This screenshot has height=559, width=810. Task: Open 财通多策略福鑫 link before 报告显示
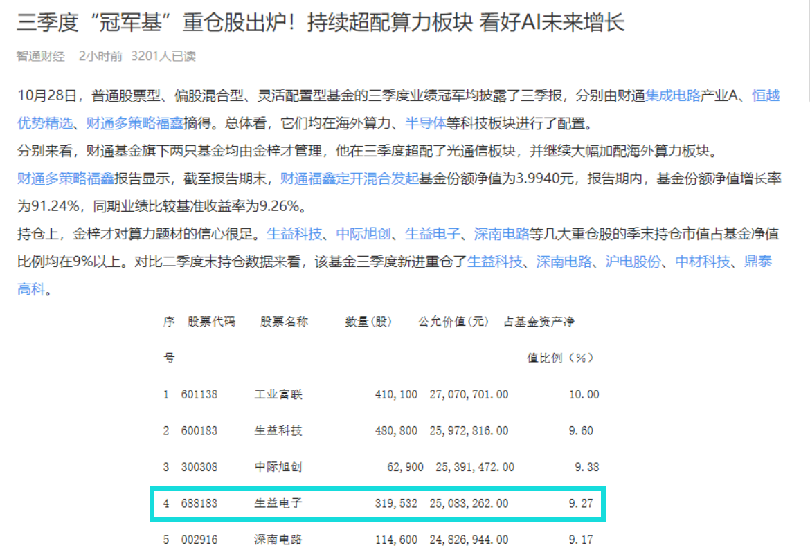coord(66,178)
